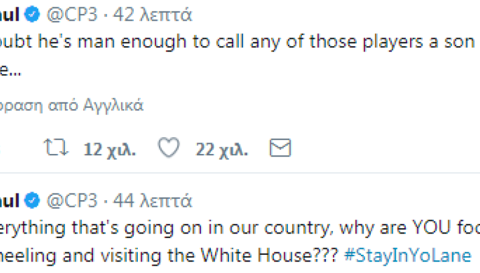Open profile name beside the 44 λεπτά tweet

(10, 201)
